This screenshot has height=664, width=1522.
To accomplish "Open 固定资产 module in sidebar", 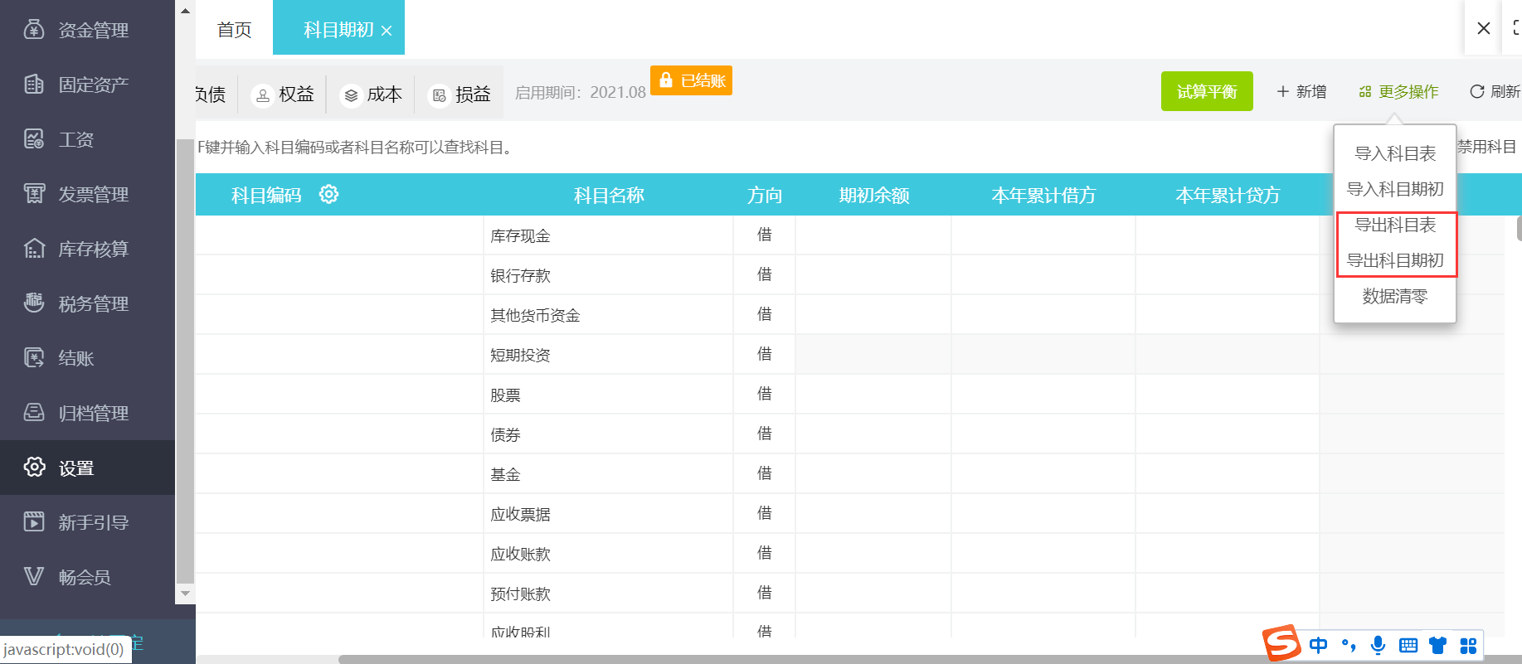I will tap(92, 85).
